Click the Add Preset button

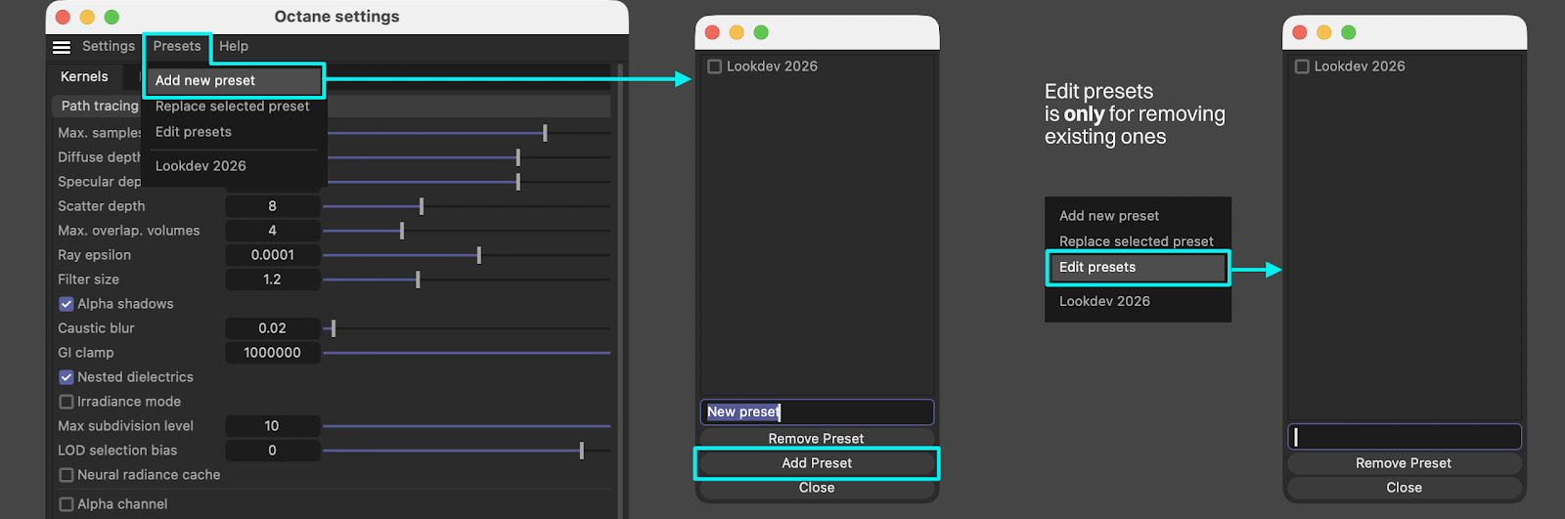pos(817,463)
